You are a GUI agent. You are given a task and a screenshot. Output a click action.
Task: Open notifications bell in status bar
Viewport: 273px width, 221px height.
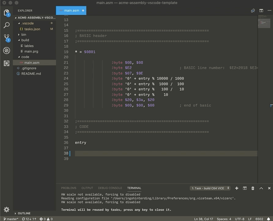click(x=269, y=219)
